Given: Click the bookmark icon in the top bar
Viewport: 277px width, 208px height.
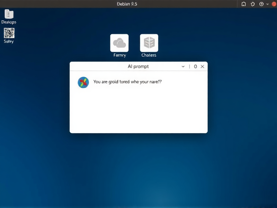Looking at the screenshot, I should [x=243, y=4].
